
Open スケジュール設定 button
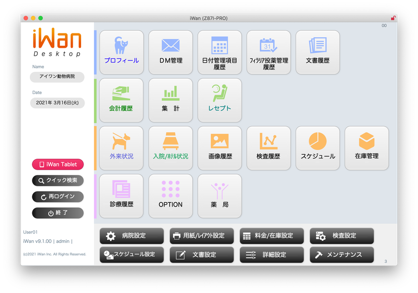(x=132, y=255)
